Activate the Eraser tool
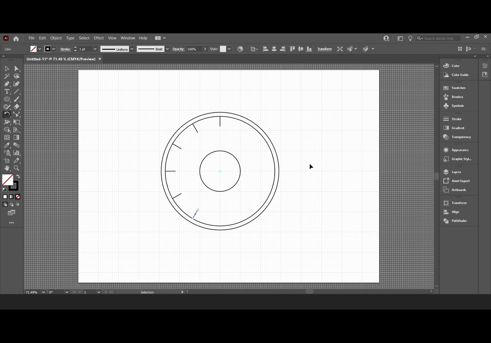 coord(16,107)
